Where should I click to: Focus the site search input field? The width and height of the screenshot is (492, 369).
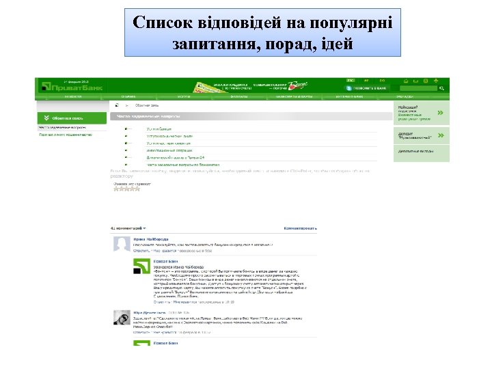click(x=419, y=88)
